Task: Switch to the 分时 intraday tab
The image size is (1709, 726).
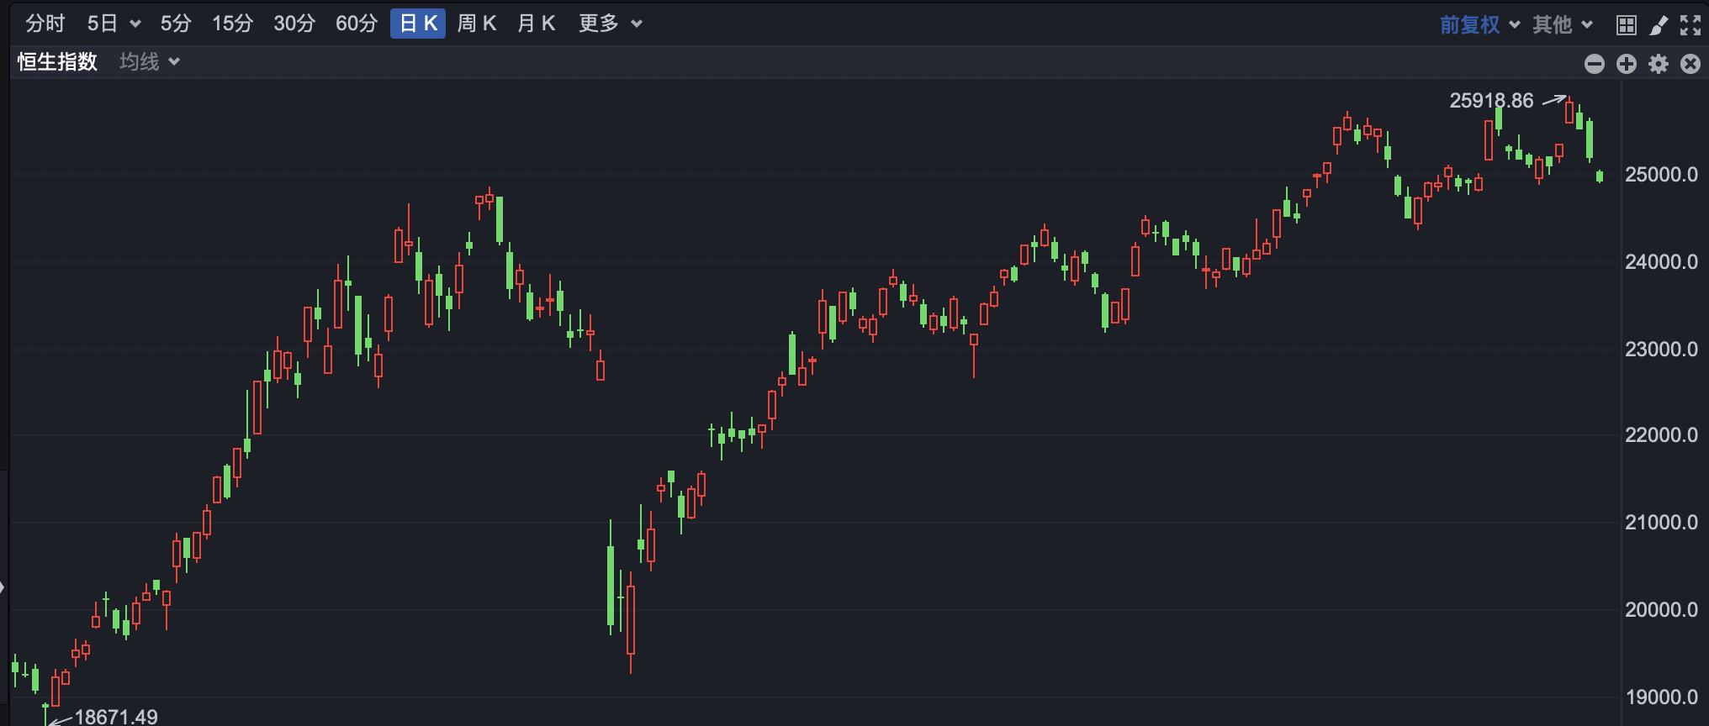Action: [45, 24]
